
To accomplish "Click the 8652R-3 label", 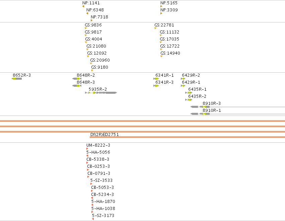I will click(22, 75).
